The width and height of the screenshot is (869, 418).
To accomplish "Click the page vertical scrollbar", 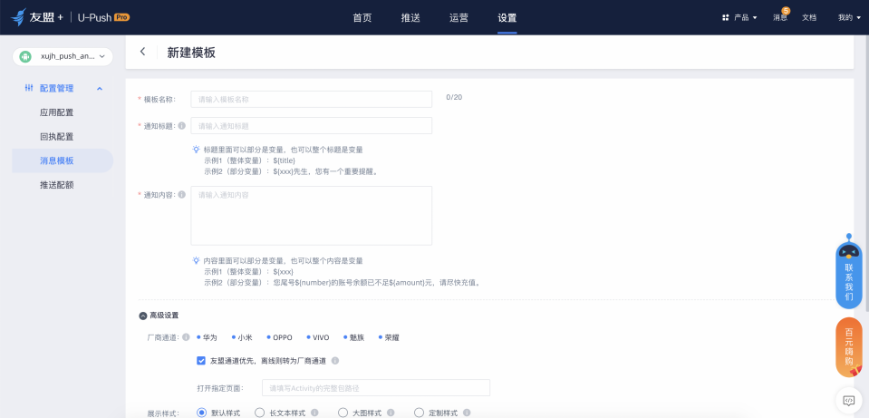I will pyautogui.click(x=867, y=175).
